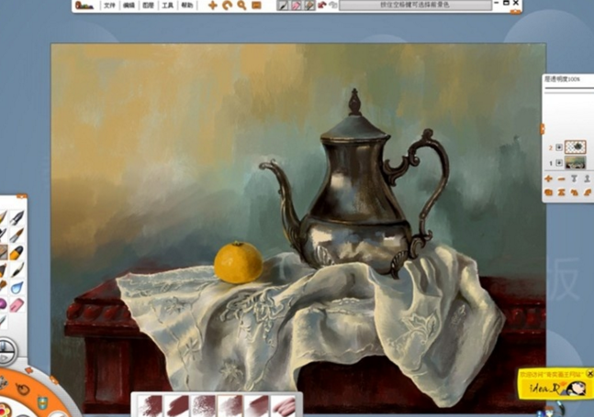The width and height of the screenshot is (594, 417).
Task: Click the orange tab atop the brush palette
Action: [x=22, y=196]
